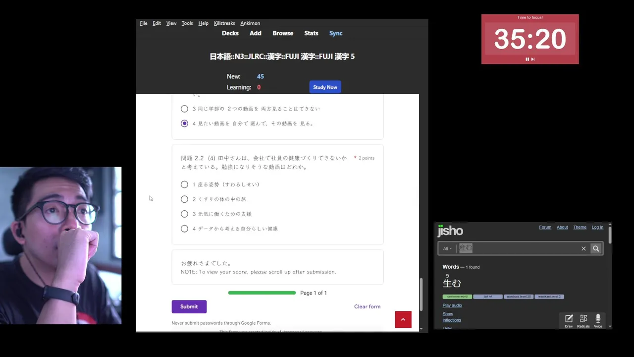Viewport: 634px width, 357px height.
Task: Submit the Google Form
Action: pyautogui.click(x=189, y=306)
